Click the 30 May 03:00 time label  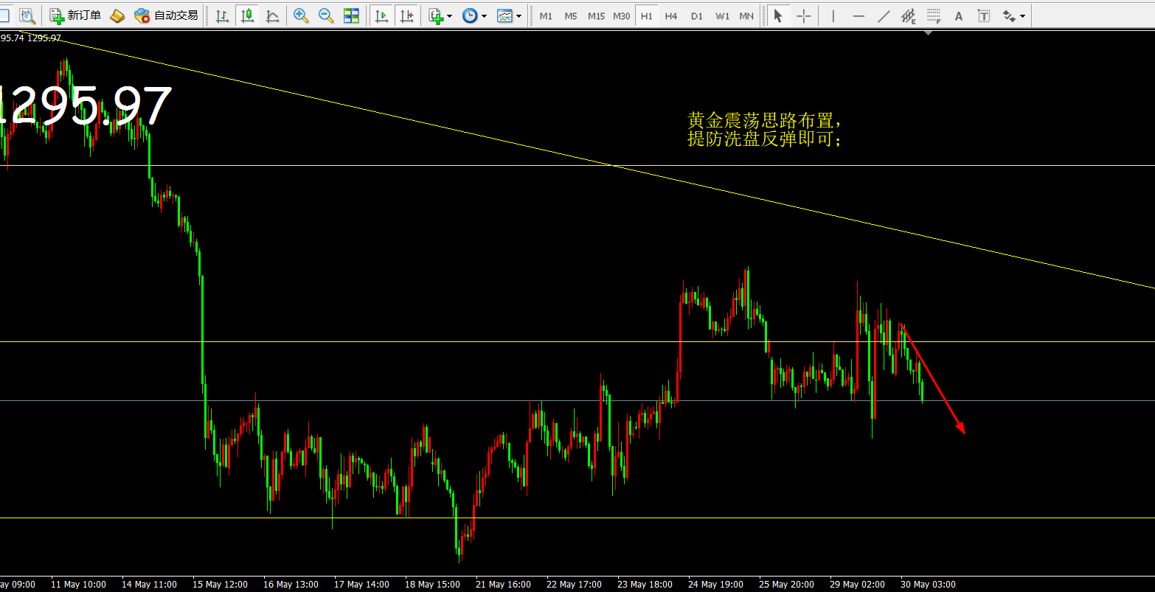(x=928, y=585)
